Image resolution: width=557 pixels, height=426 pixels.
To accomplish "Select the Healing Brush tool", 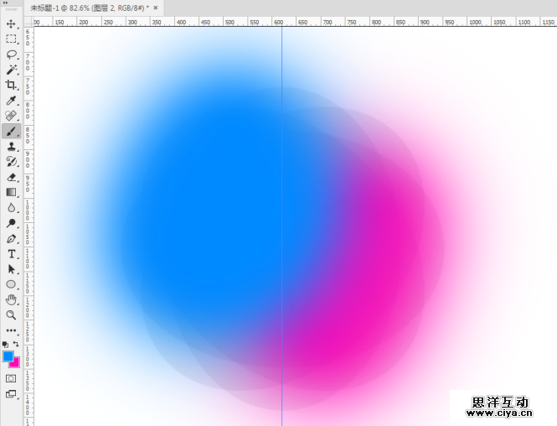I will coord(11,116).
